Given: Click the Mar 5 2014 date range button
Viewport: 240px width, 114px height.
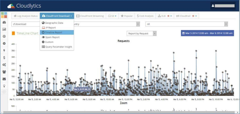Looking at the screenshot, I should (x=207, y=33).
